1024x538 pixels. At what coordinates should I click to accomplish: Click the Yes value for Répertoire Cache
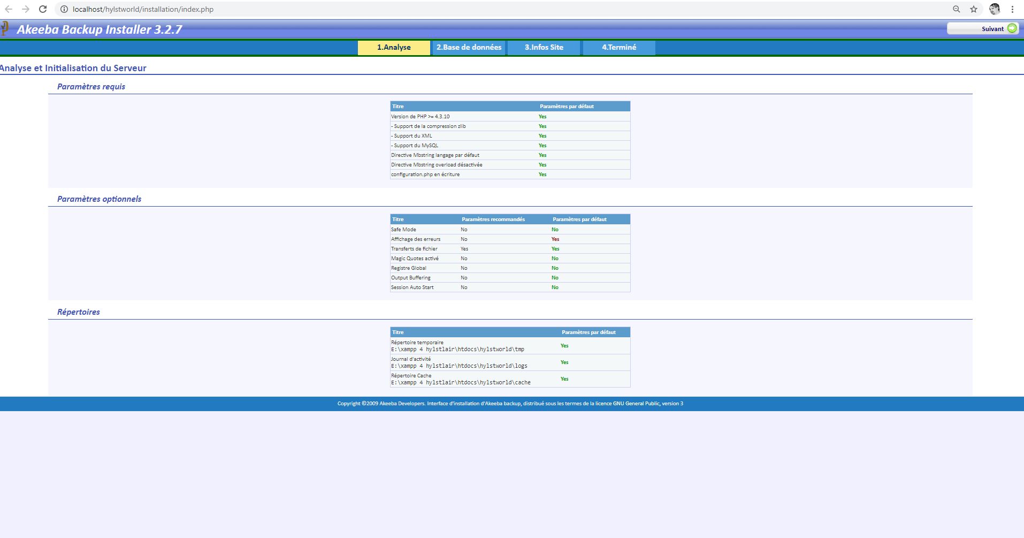(564, 379)
